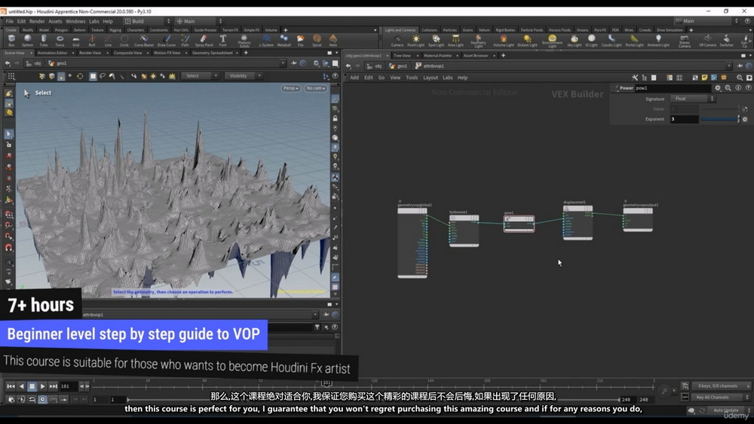Open the Pyro FX shelf tab

pyautogui.click(x=600, y=30)
